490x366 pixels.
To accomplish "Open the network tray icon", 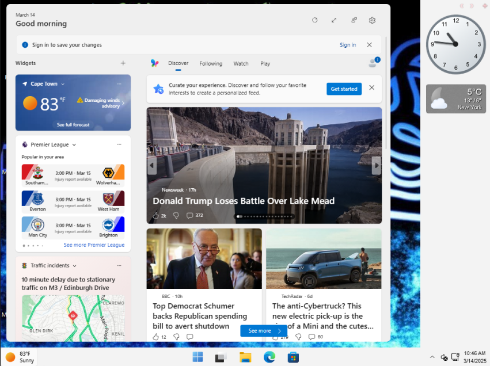I will tap(455, 357).
